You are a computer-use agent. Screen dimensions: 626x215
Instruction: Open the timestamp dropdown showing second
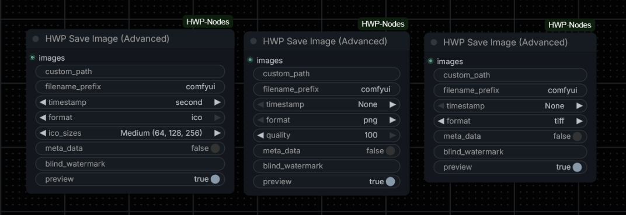pyautogui.click(x=130, y=103)
